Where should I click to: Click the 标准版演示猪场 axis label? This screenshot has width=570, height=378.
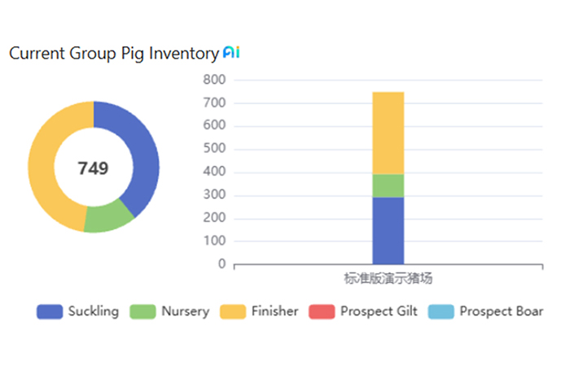388,279
